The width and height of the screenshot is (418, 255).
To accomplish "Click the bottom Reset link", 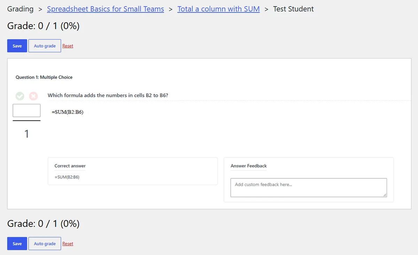I will coord(68,243).
